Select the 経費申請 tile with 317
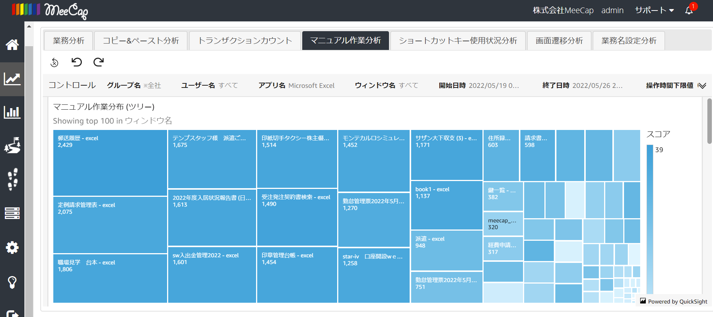 click(x=503, y=248)
